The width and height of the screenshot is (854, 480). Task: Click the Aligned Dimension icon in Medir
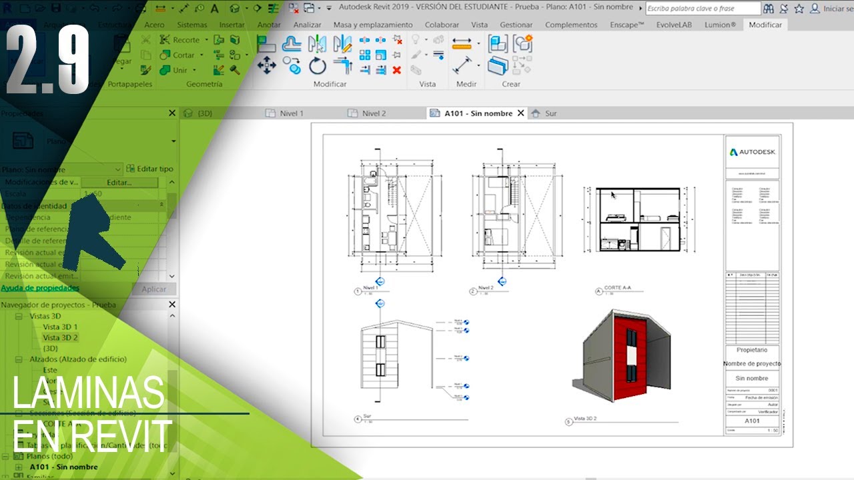pos(462,43)
